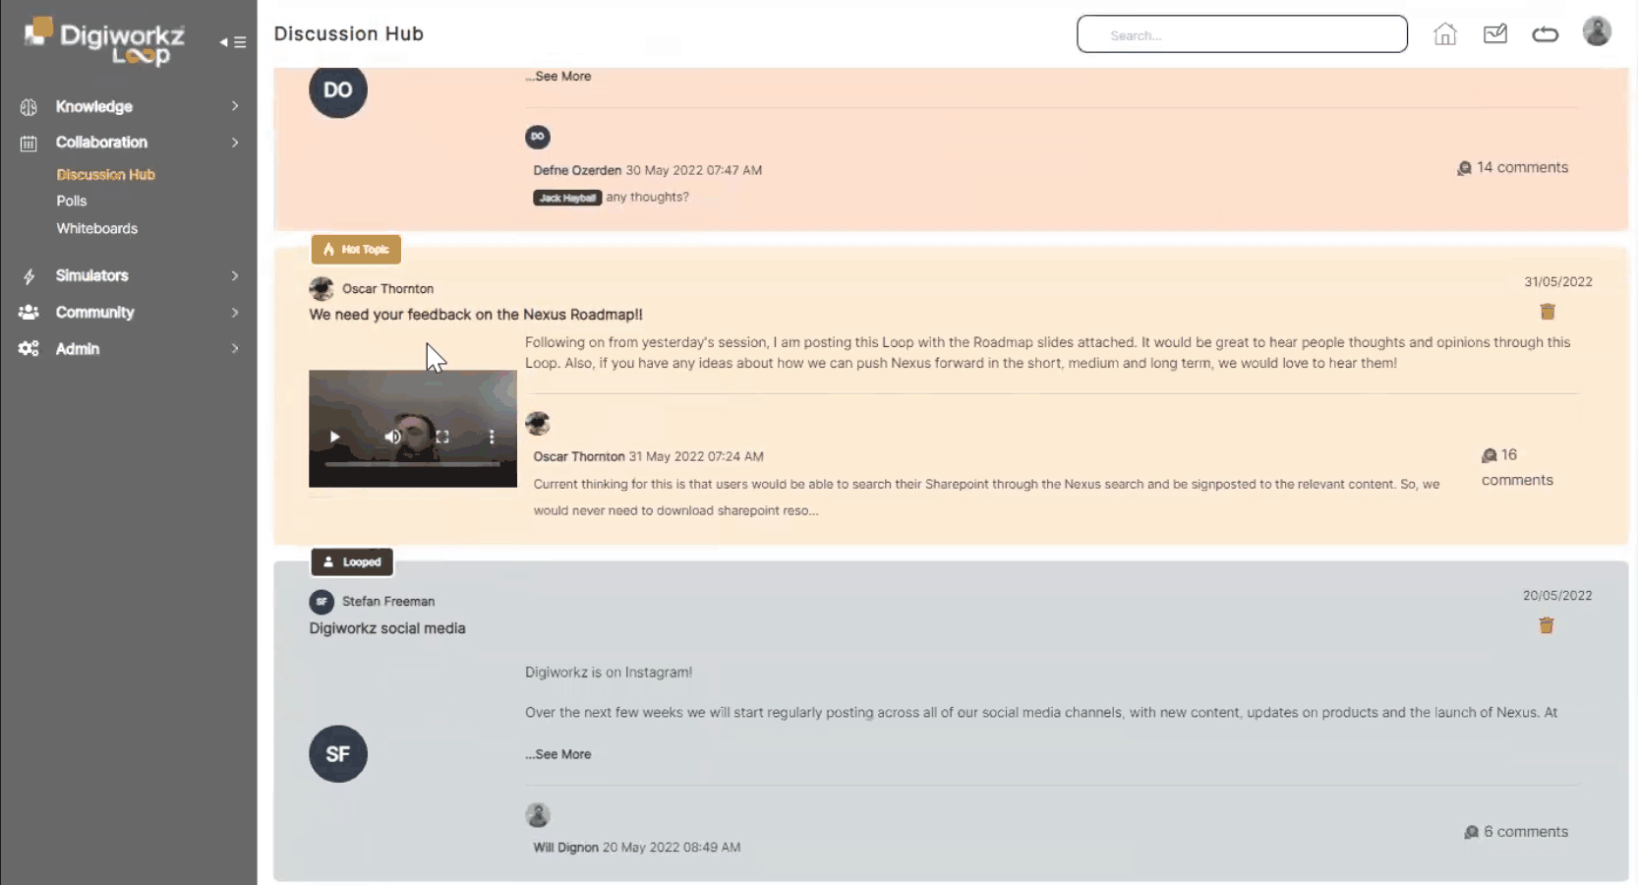Click the Will Dignon commenter name

point(566,847)
